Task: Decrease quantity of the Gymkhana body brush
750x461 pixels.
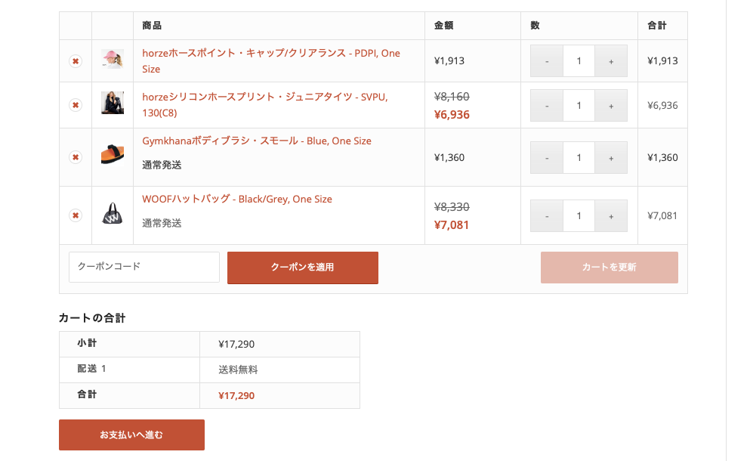Action: 547,158
